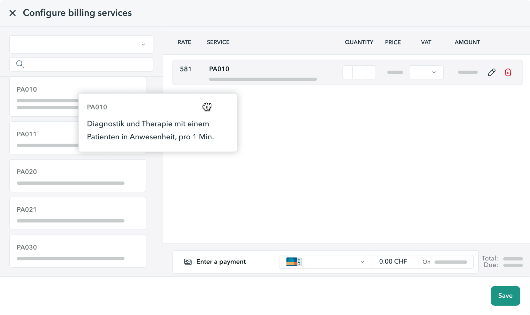
Task: Decrease quantity with minus button
Action: pyautogui.click(x=348, y=72)
